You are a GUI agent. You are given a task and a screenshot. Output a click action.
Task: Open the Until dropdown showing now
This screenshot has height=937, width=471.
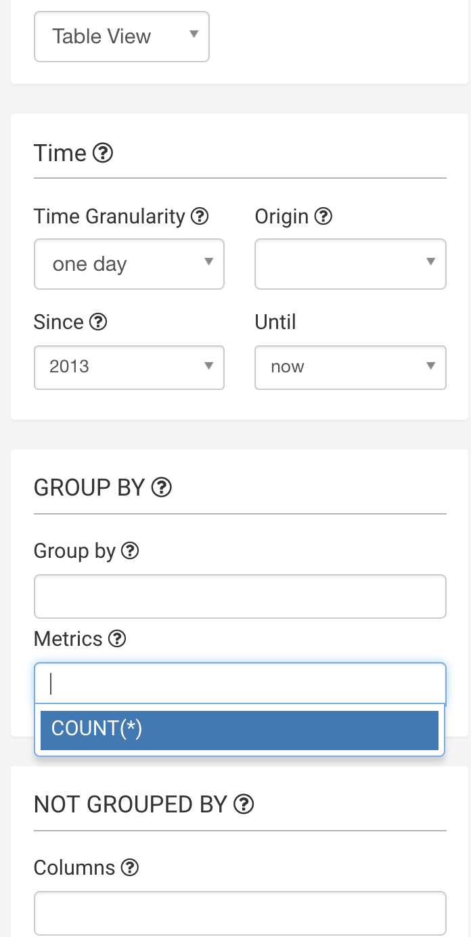tap(350, 368)
